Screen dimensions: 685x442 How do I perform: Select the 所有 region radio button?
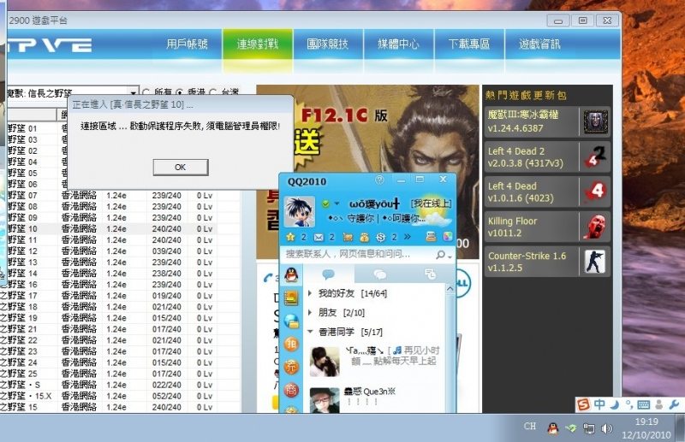click(x=146, y=92)
